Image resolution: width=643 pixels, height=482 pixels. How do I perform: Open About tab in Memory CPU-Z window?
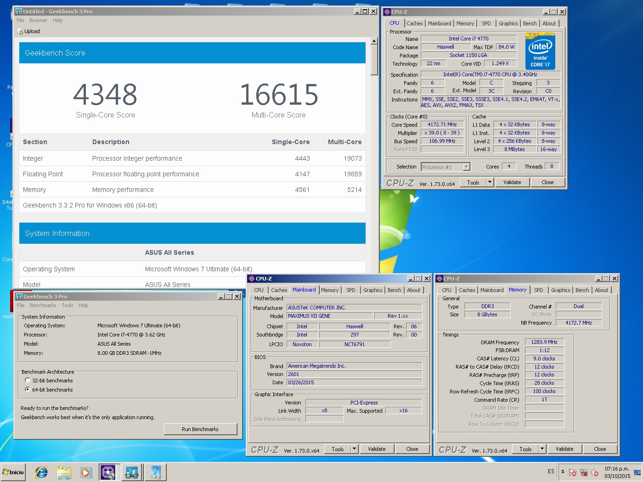(601, 290)
